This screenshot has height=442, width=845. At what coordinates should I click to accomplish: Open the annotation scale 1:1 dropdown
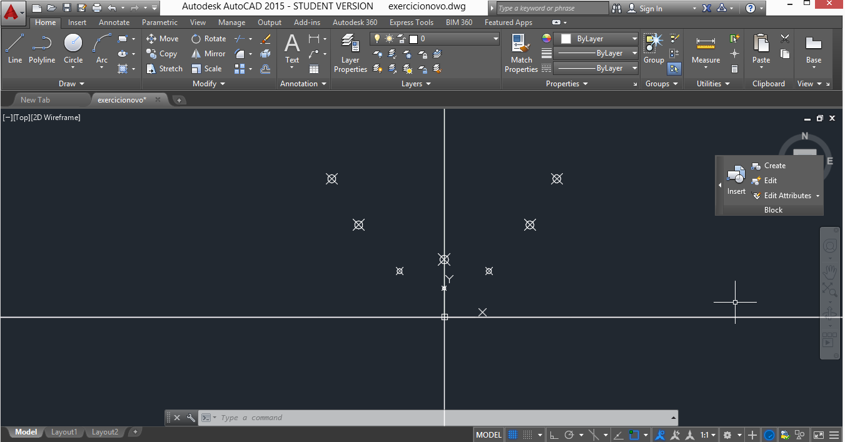point(709,434)
